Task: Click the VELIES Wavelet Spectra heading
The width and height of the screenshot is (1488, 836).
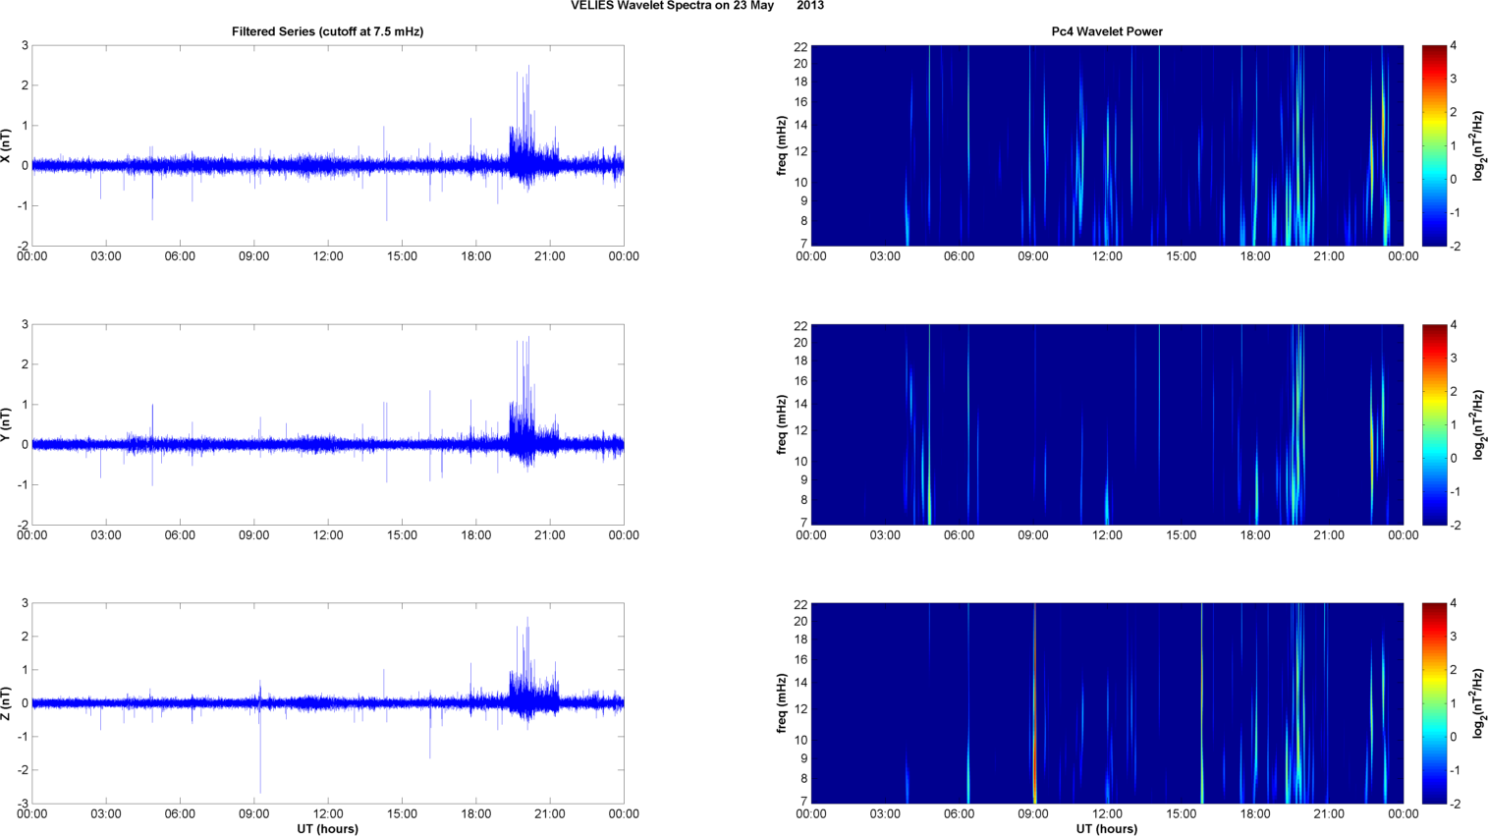Action: pos(697,6)
